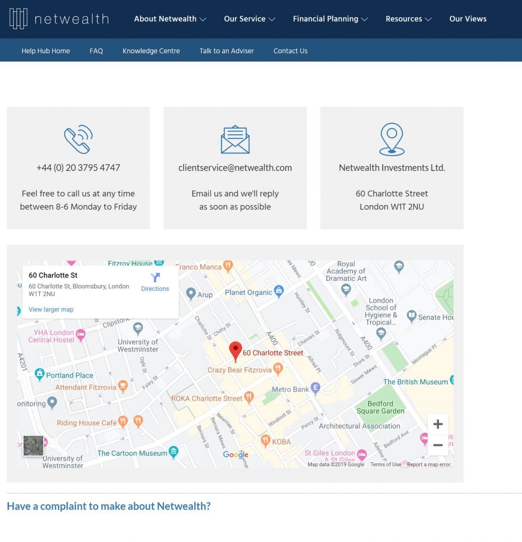Click the clientservice@netwealth.com email address
This screenshot has width=522, height=542.
click(x=235, y=168)
